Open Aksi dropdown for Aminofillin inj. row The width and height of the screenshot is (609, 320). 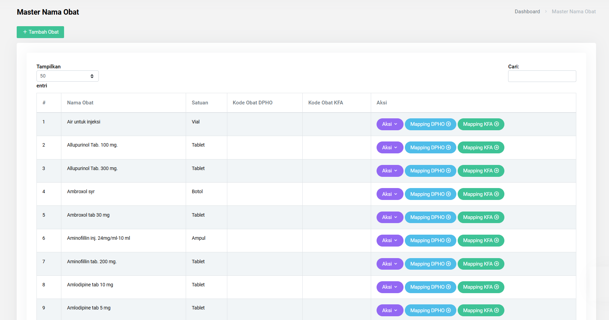(x=390, y=240)
